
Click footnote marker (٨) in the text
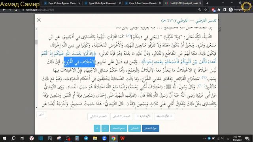pyautogui.click(x=128, y=35)
